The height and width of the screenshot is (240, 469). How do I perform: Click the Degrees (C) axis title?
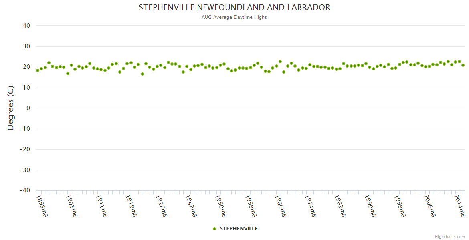[x=11, y=108]
